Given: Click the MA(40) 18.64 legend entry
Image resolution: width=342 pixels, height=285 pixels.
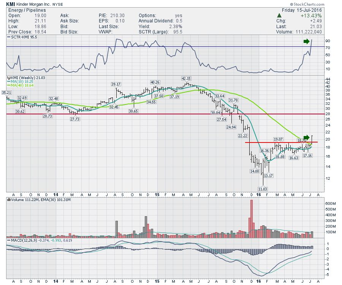Looking at the screenshot, I should tap(20, 85).
